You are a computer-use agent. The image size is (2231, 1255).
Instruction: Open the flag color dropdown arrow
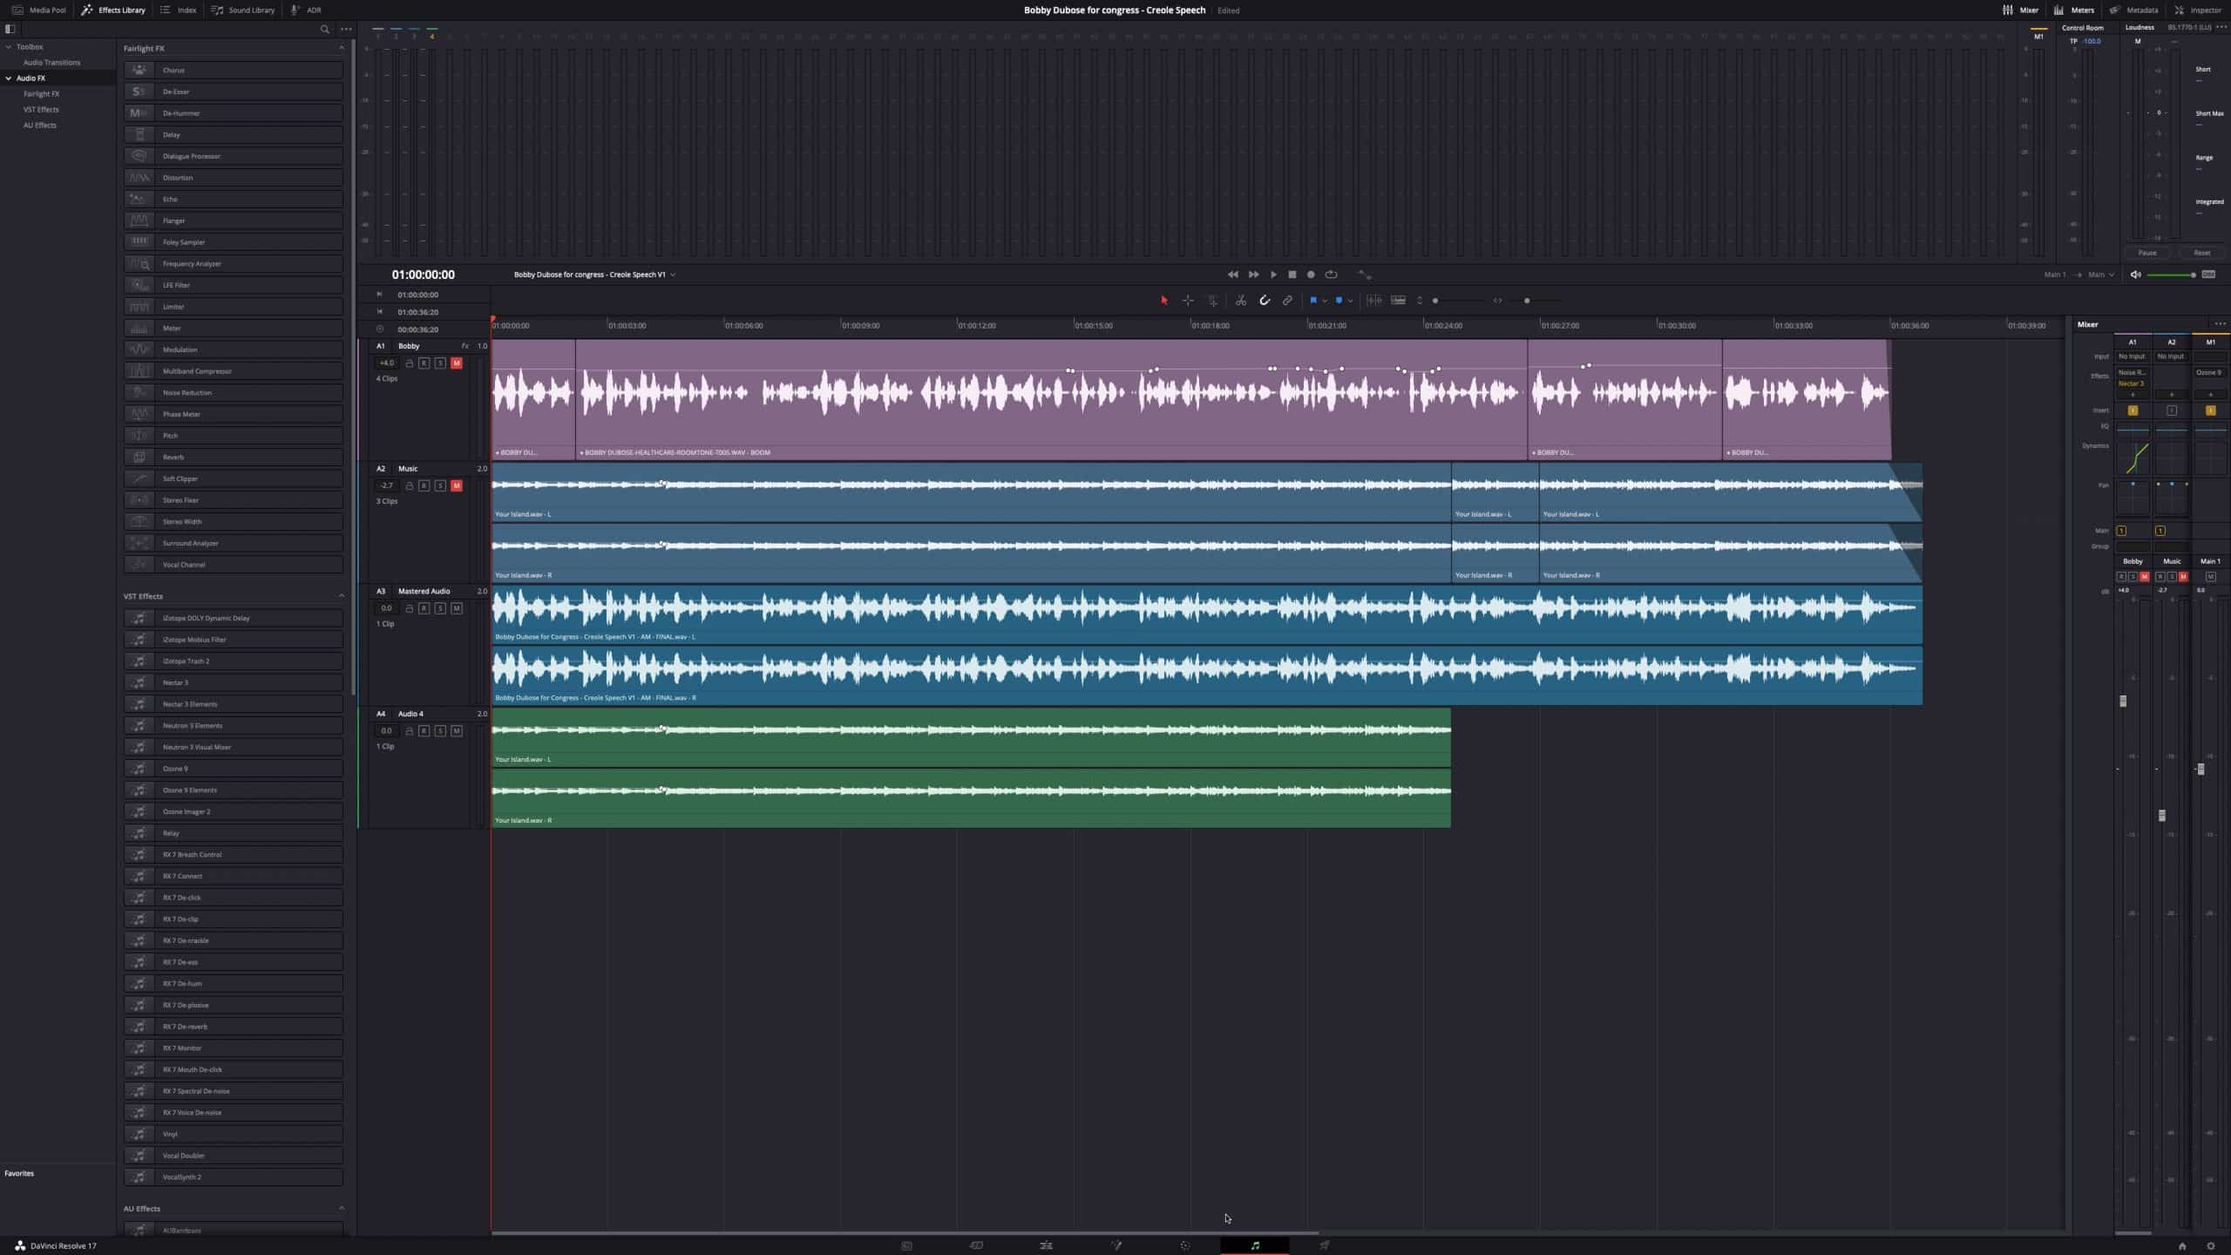click(x=1325, y=301)
